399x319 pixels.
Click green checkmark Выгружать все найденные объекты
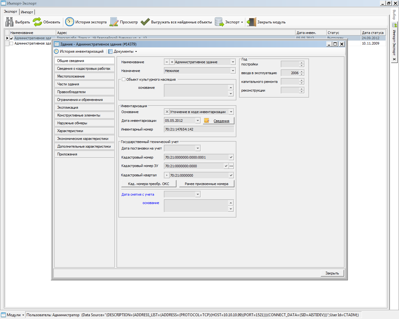145,22
